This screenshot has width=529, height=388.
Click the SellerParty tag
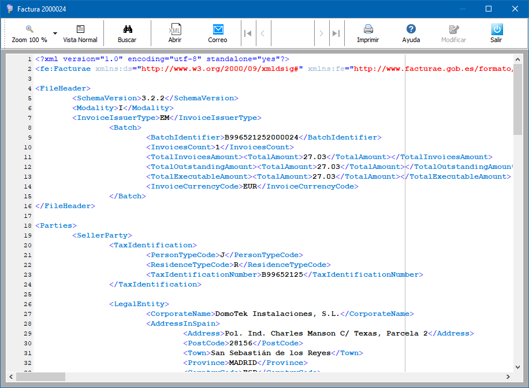(102, 235)
